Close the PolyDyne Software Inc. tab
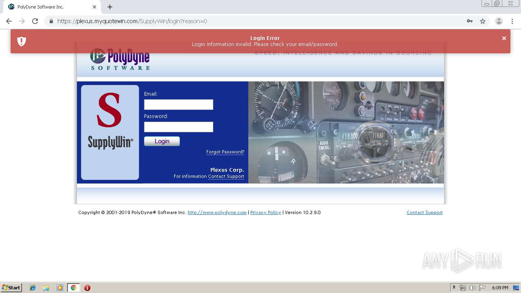The image size is (521, 293). 94,7
